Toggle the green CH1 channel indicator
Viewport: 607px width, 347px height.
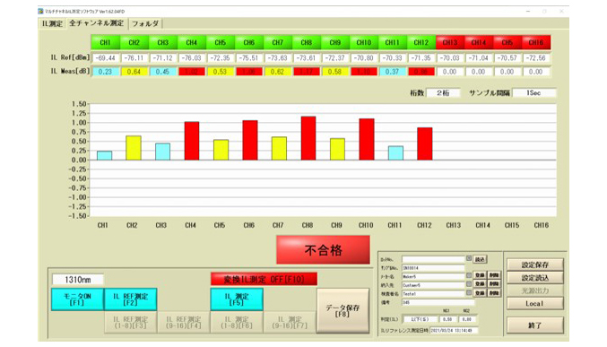coord(105,42)
